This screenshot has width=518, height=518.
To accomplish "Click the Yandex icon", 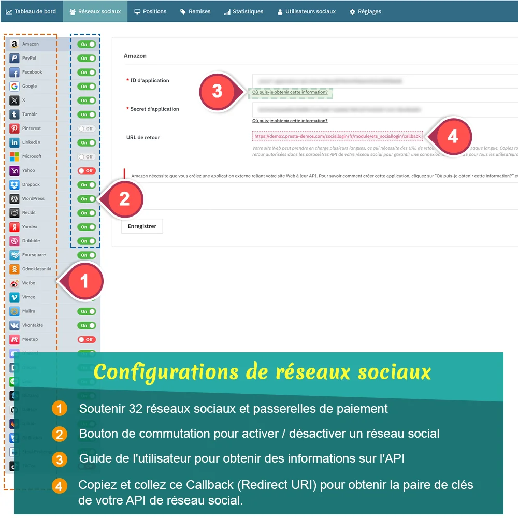I will tap(14, 227).
